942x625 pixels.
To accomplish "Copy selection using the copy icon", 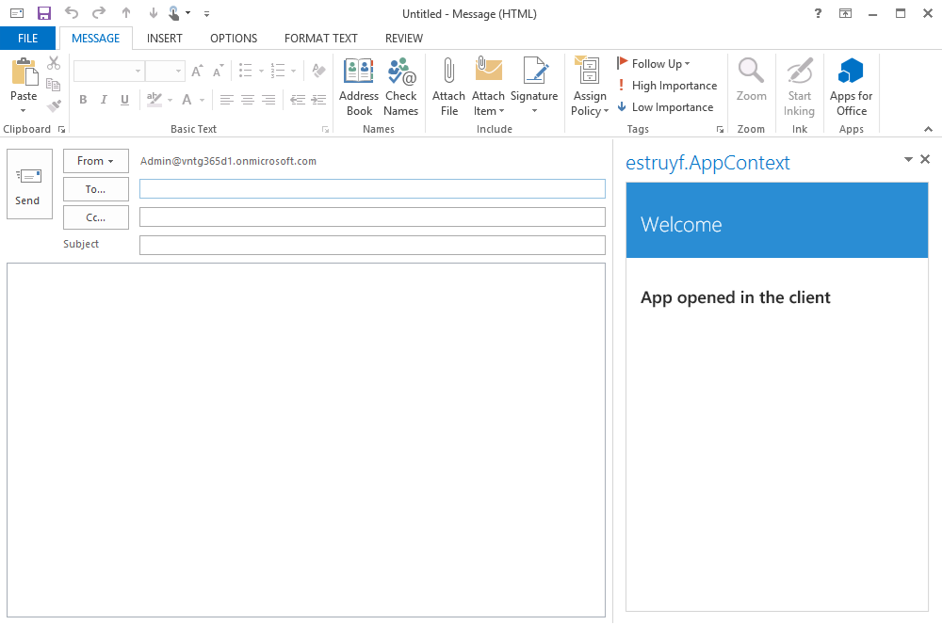I will [54, 85].
